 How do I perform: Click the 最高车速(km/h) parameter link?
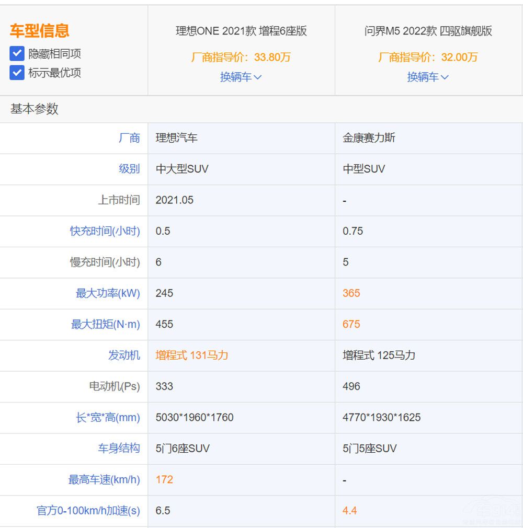coord(104,479)
